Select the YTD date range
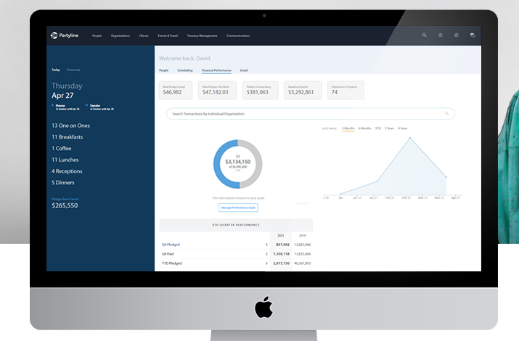The height and width of the screenshot is (341, 519). [377, 128]
